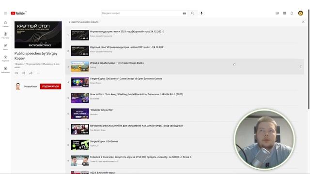This screenshot has width=310, height=174.
Task: Open the How to Pitch video thumbnail
Action: pos(80,98)
